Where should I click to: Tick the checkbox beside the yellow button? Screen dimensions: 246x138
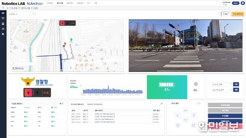[219, 14]
